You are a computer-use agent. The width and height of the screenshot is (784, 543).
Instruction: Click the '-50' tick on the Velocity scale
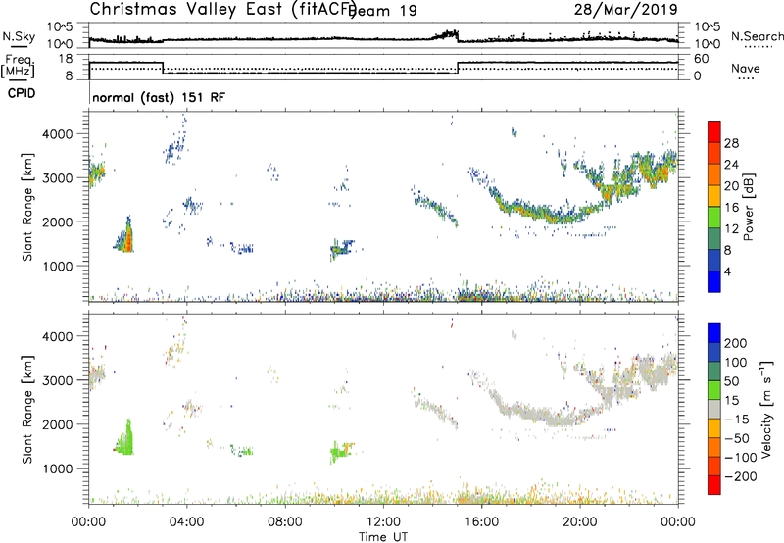tap(737, 438)
